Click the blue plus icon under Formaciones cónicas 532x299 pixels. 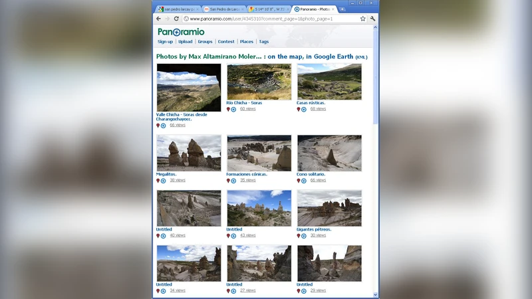[x=233, y=180]
